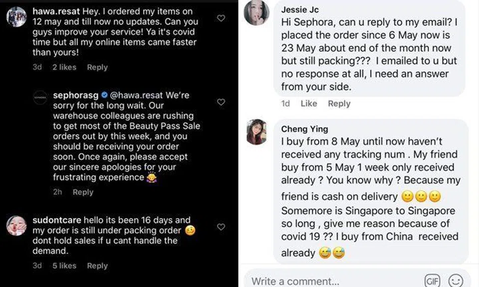Reply to sephorasg's apology reply
This screenshot has height=287, width=479.
coord(83,192)
